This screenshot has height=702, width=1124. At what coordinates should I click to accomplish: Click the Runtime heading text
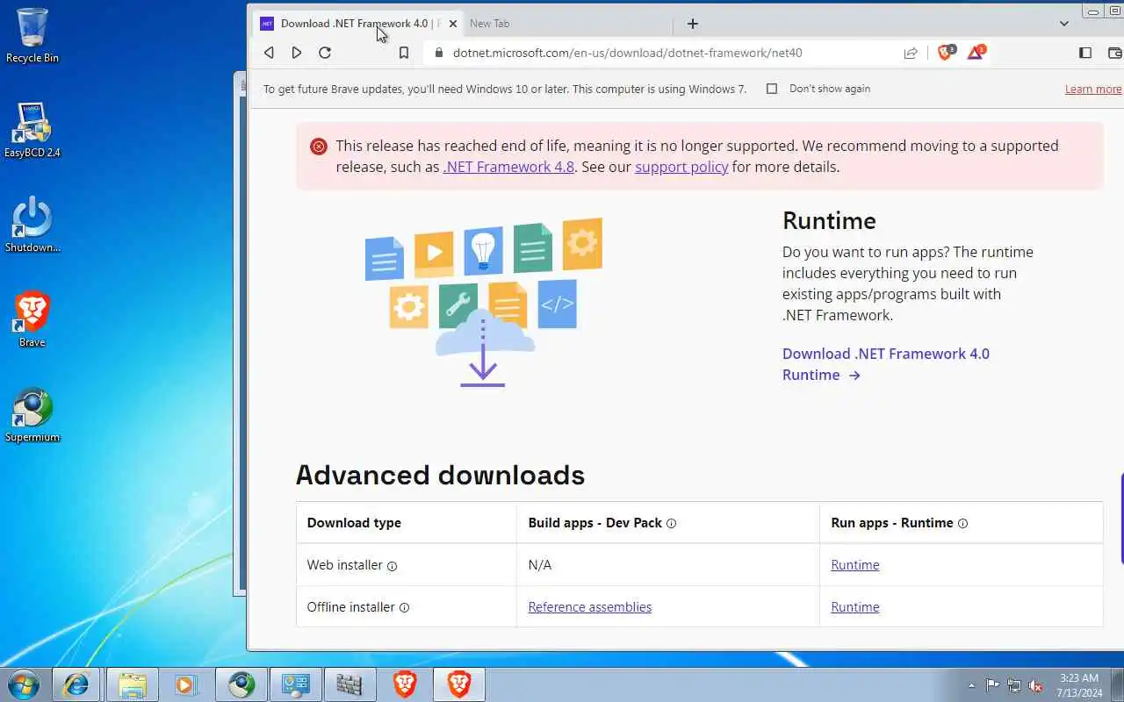[829, 220]
